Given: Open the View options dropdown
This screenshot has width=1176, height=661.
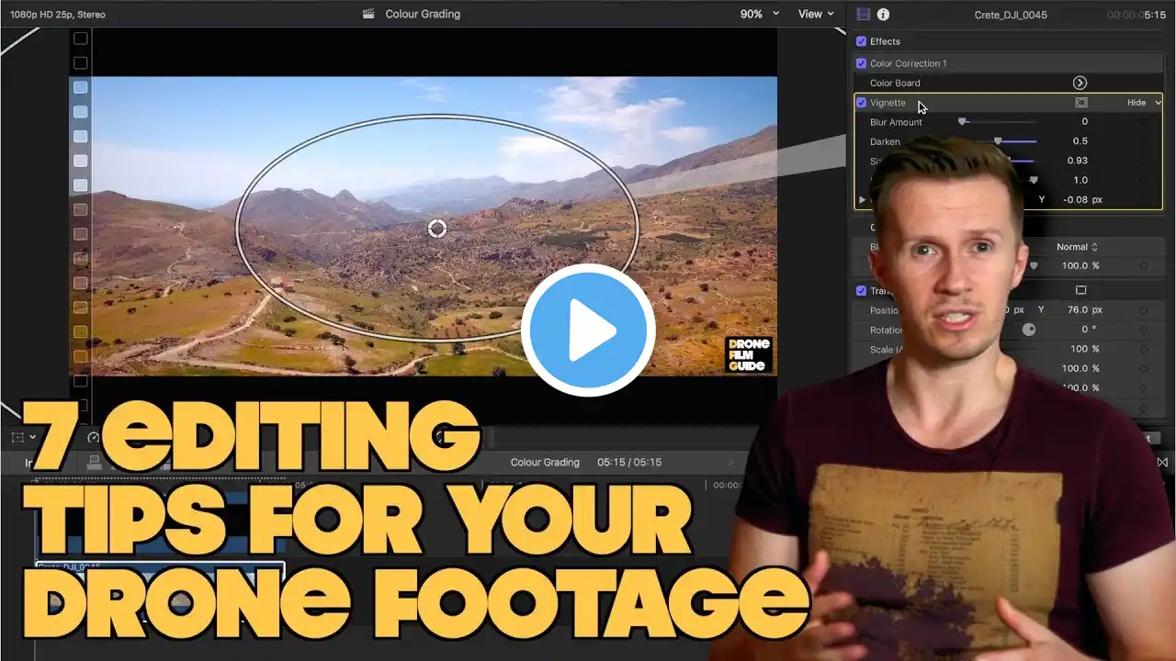Looking at the screenshot, I should pos(816,14).
